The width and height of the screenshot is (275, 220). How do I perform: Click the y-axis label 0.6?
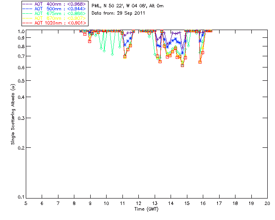pos(21,67)
